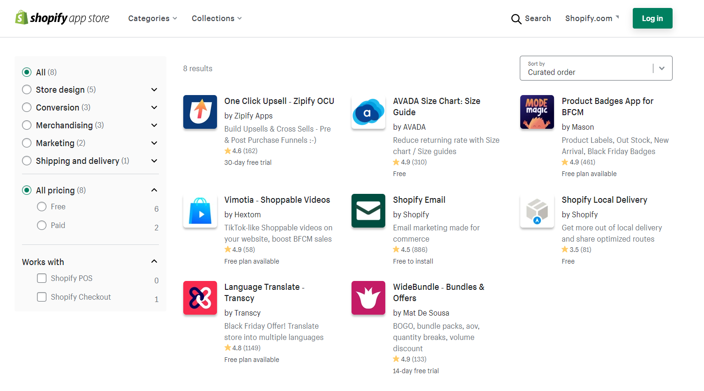Screen dimensions: 704x391
Task: Open Shopify Local Delivery app icon
Action: (x=537, y=211)
